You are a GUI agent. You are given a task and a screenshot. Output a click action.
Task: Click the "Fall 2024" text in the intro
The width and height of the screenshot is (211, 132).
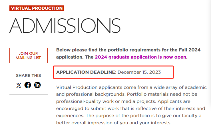(x=190, y=50)
